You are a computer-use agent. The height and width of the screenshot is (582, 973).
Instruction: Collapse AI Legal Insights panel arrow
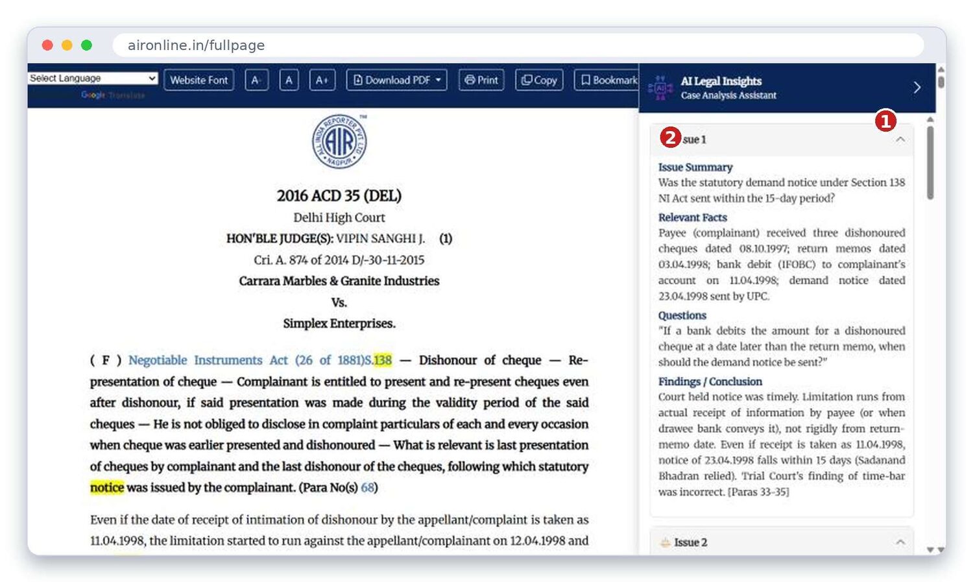(x=917, y=88)
